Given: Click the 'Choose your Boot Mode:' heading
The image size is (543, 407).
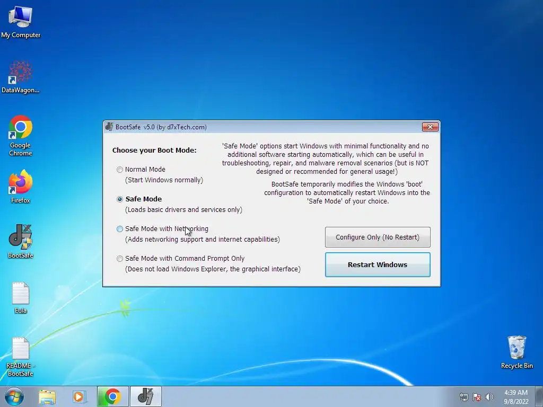Looking at the screenshot, I should click(x=154, y=150).
